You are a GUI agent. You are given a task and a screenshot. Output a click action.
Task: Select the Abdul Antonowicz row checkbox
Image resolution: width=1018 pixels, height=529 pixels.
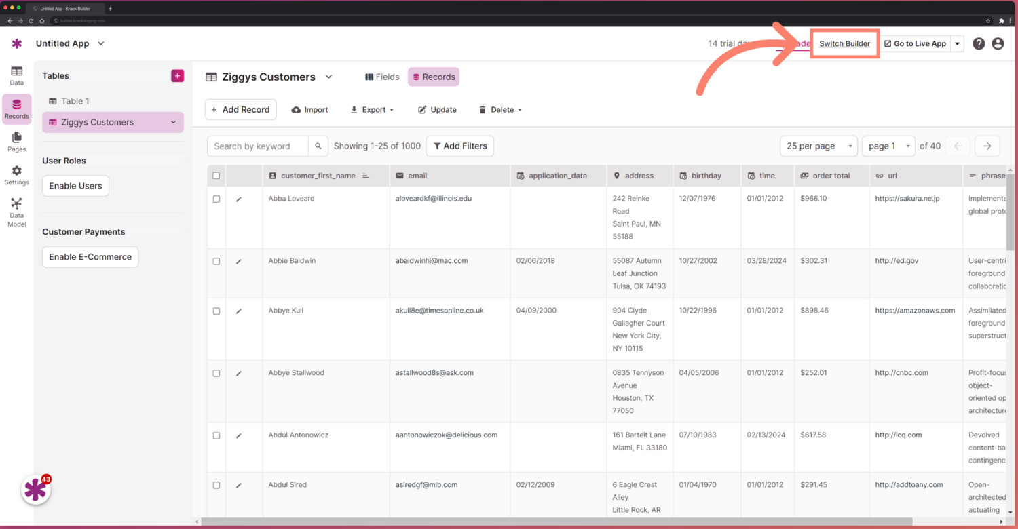[216, 435]
